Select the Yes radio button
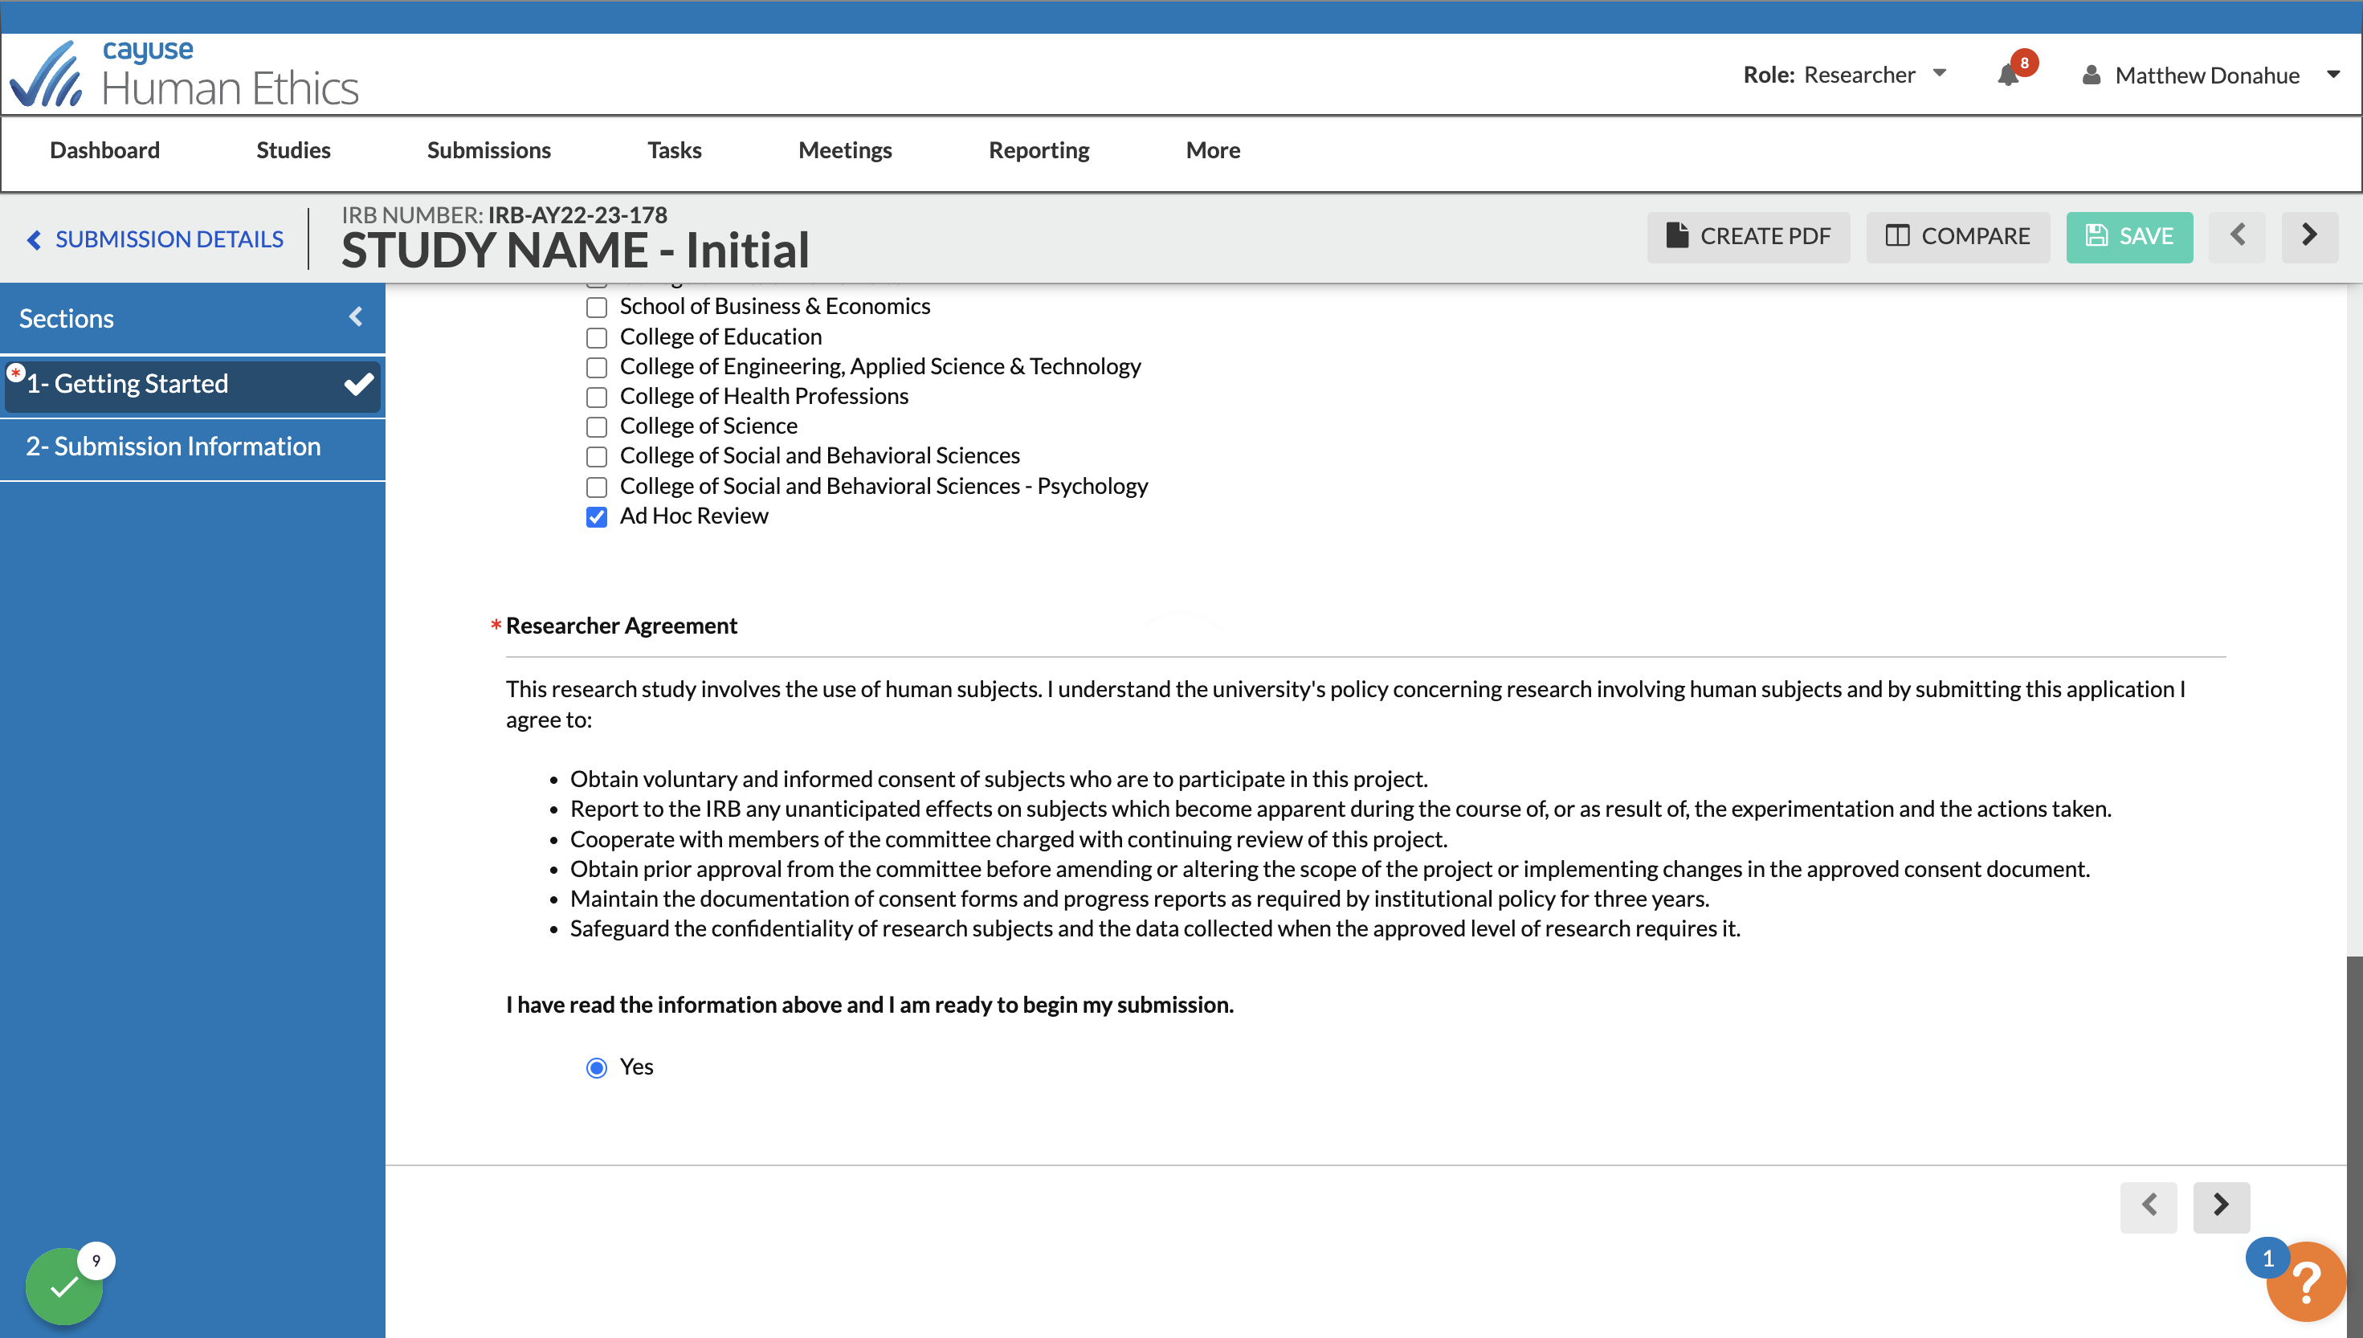The image size is (2363, 1338). pos(596,1068)
